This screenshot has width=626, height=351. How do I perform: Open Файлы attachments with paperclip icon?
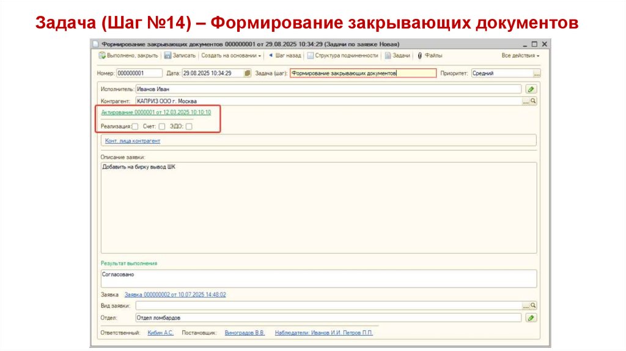[430, 56]
